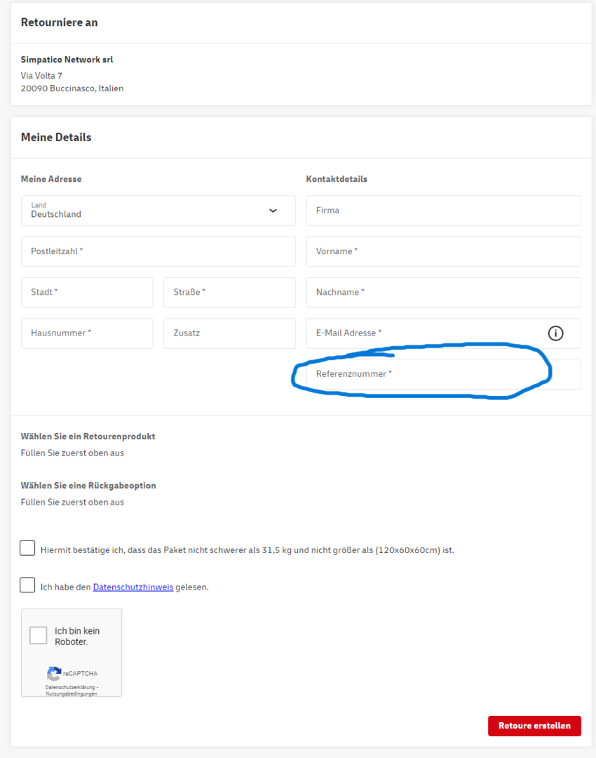Select the Vorname field
The width and height of the screenshot is (596, 758).
tap(443, 251)
